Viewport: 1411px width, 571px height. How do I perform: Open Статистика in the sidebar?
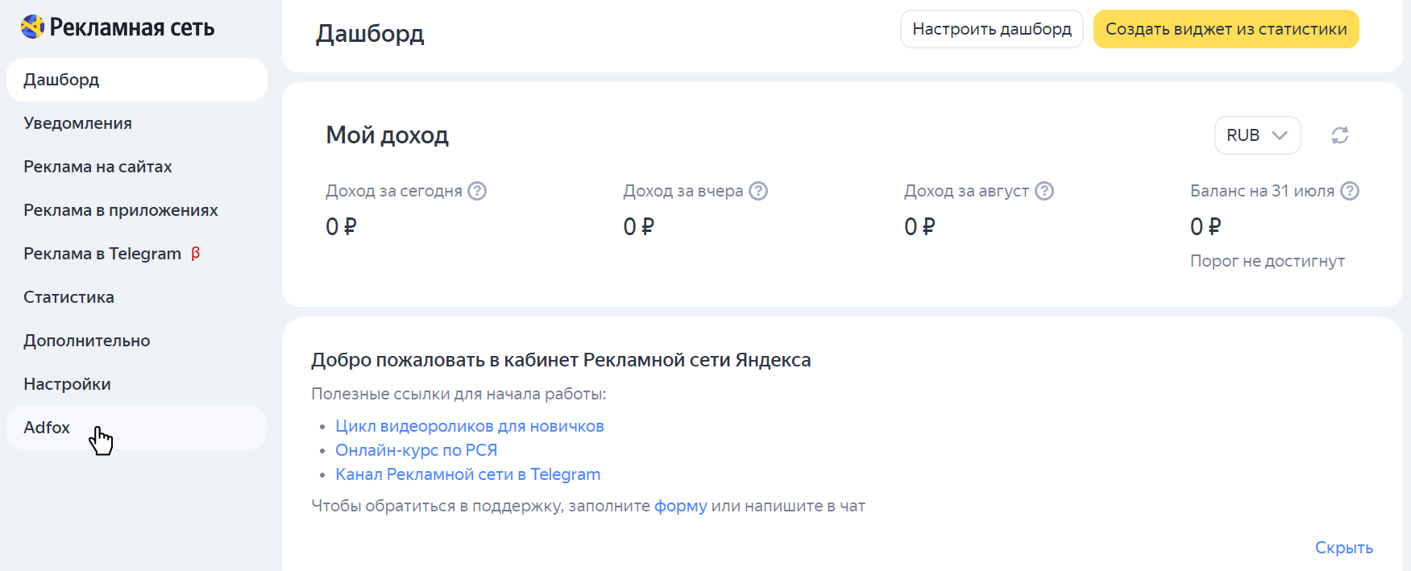pyautogui.click(x=137, y=297)
